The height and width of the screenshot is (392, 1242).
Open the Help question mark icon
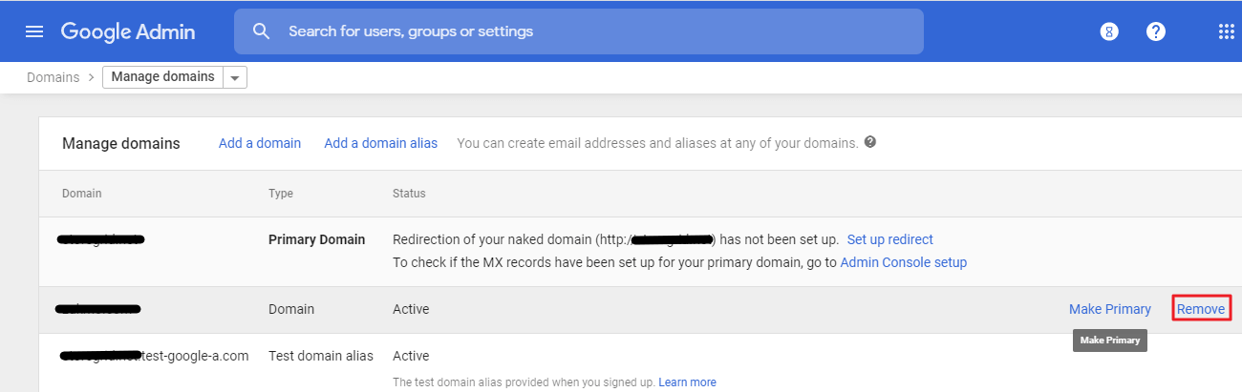click(1156, 31)
